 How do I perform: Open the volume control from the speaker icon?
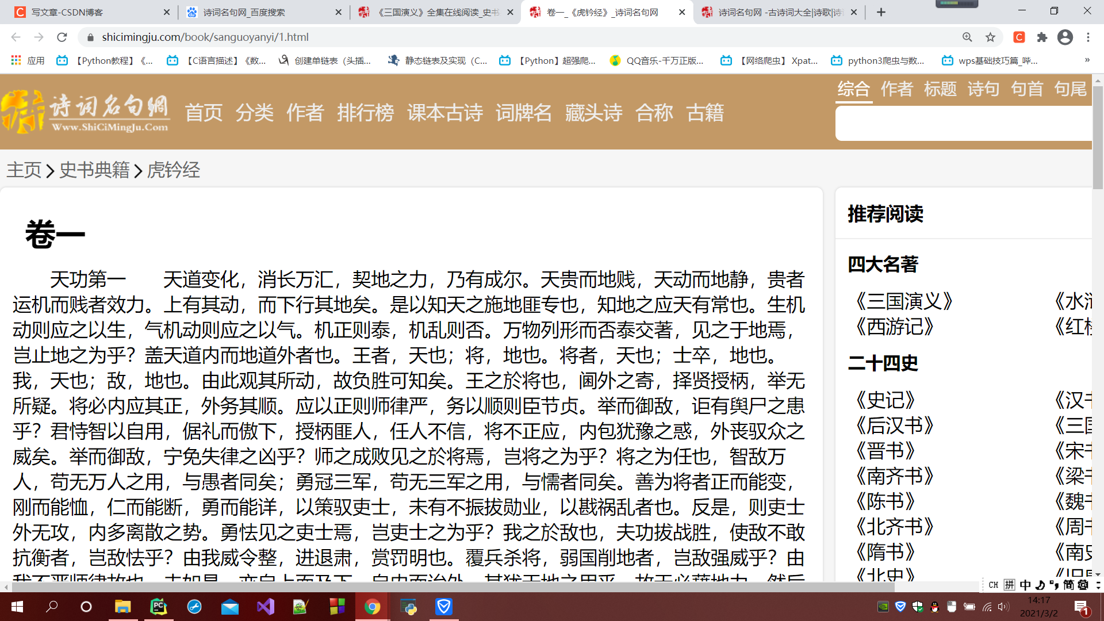(x=1003, y=607)
